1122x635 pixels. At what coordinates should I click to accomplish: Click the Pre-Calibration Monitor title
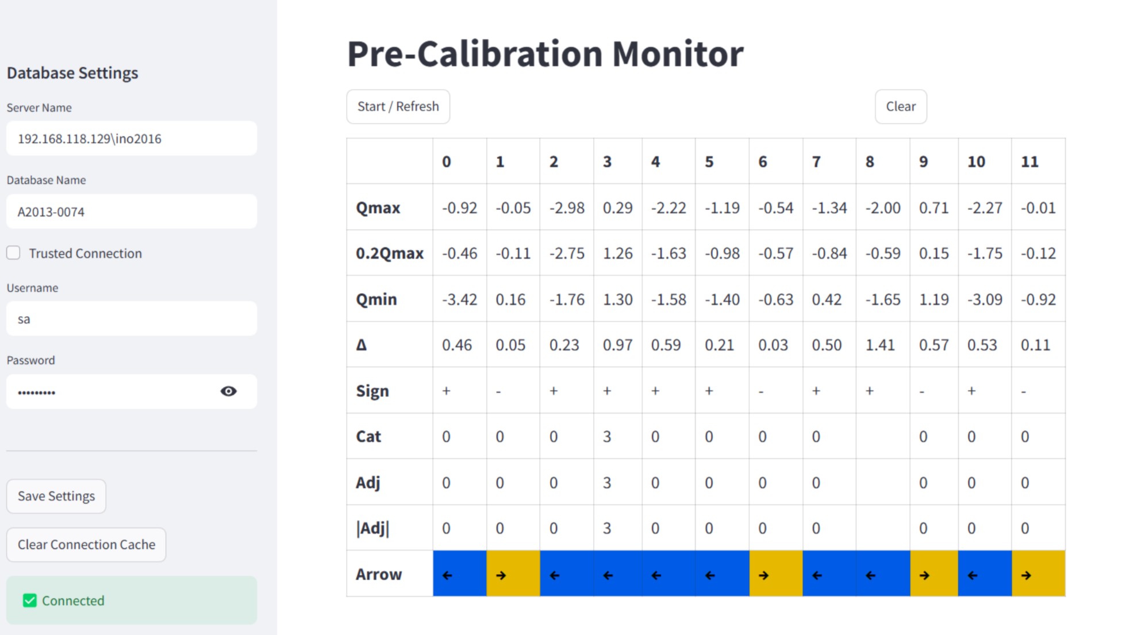tap(544, 53)
